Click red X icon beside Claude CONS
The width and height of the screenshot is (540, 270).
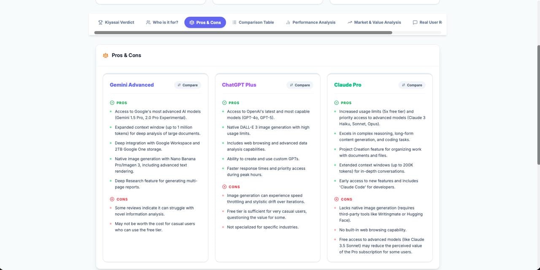(x=337, y=199)
